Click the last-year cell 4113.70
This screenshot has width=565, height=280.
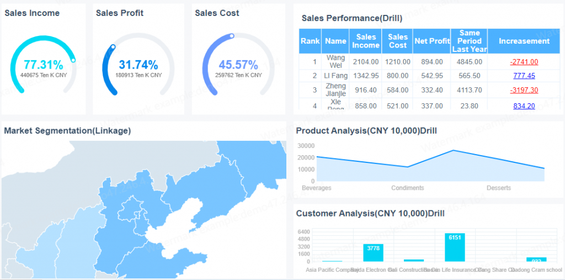point(469,90)
